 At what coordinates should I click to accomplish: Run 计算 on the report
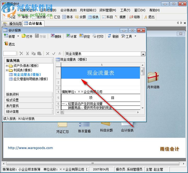[x=71, y=36]
